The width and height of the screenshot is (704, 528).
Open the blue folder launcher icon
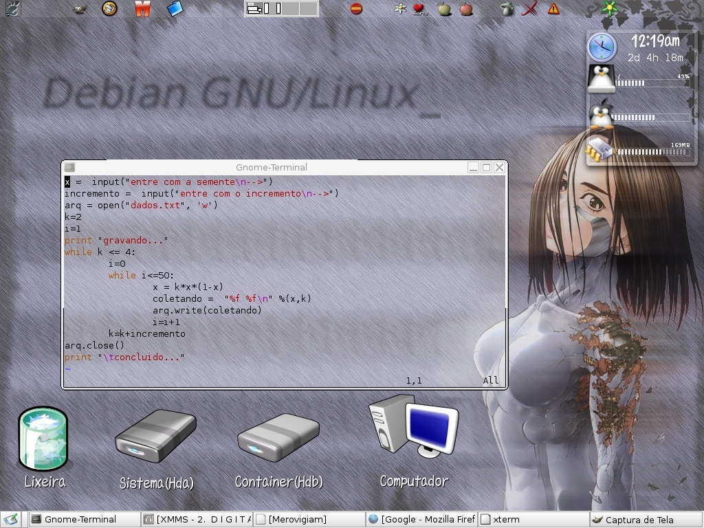[x=175, y=8]
